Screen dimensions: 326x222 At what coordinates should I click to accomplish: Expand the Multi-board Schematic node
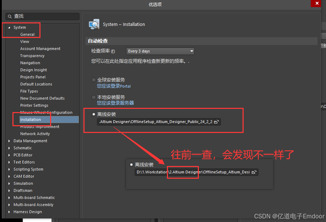point(9,198)
